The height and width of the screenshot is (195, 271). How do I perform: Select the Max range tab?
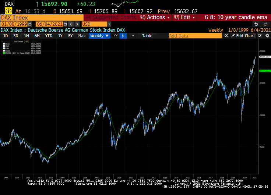coord(82,36)
